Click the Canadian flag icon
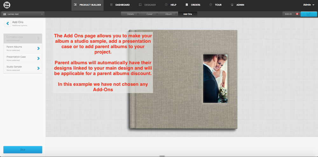The width and height of the screenshot is (318, 157). coord(297,14)
